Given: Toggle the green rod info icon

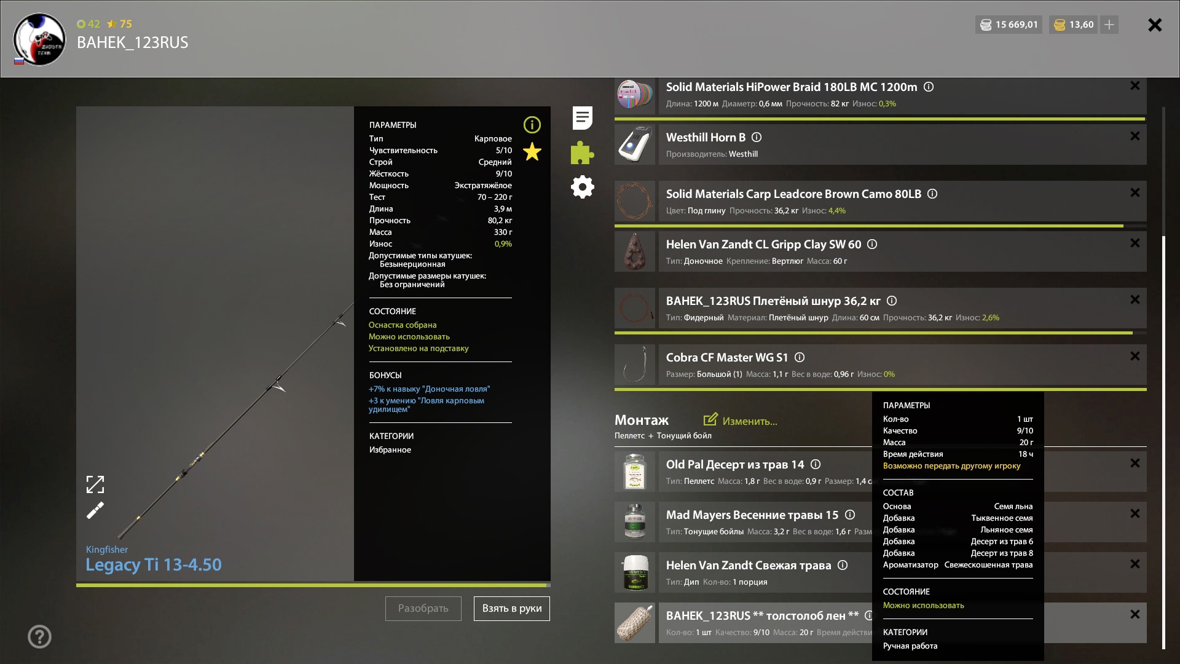Looking at the screenshot, I should (x=532, y=125).
